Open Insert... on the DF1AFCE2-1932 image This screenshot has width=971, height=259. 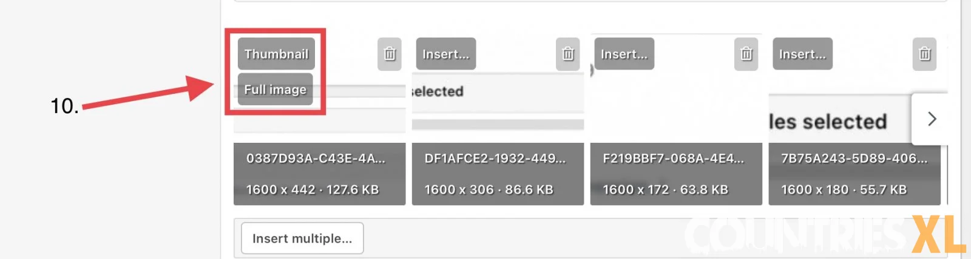pyautogui.click(x=446, y=54)
